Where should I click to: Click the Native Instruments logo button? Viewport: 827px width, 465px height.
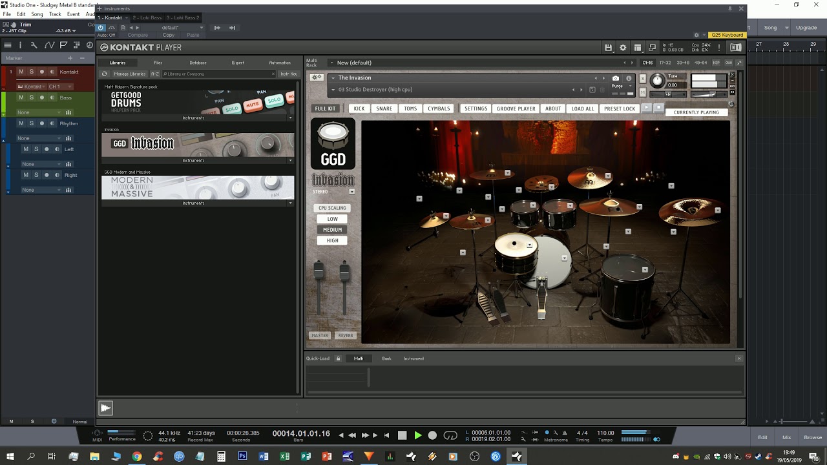[x=735, y=48]
